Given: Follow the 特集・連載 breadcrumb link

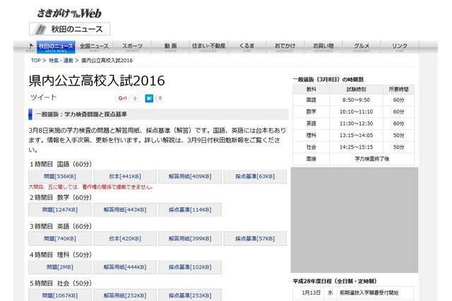Looking at the screenshot, I should 61,61.
